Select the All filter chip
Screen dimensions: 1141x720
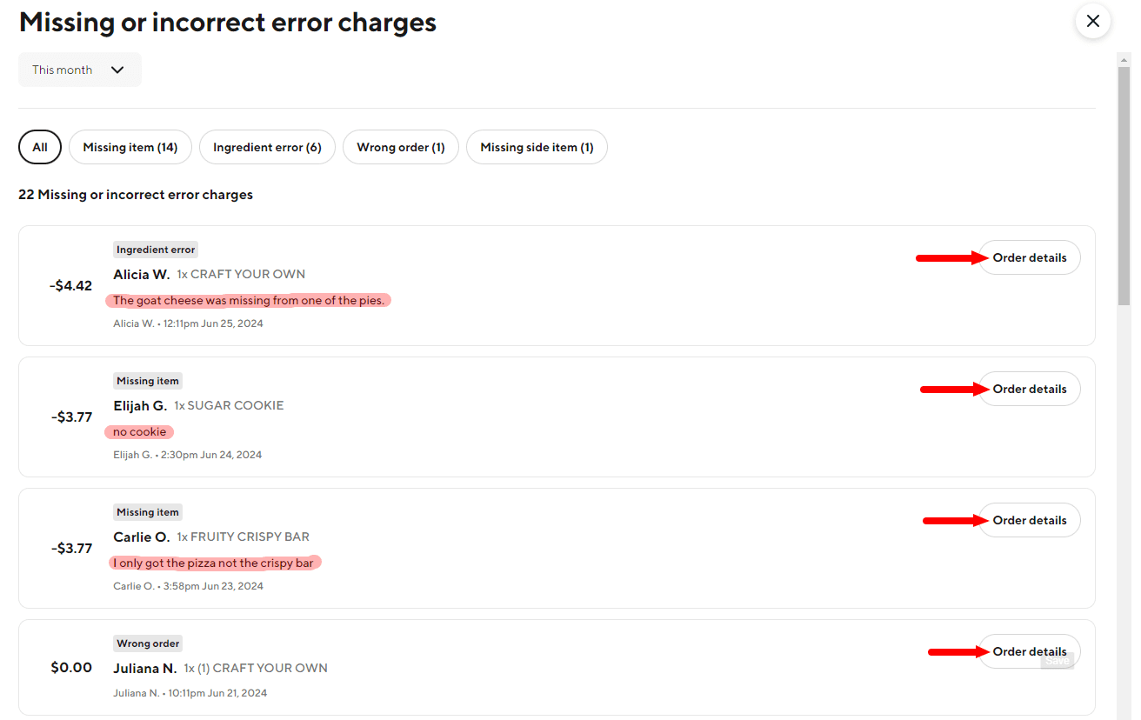39,147
